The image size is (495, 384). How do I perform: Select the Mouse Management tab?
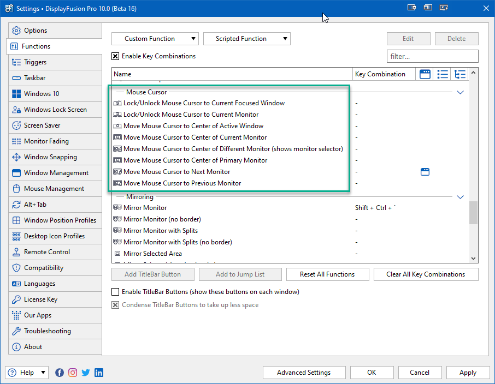pyautogui.click(x=55, y=189)
